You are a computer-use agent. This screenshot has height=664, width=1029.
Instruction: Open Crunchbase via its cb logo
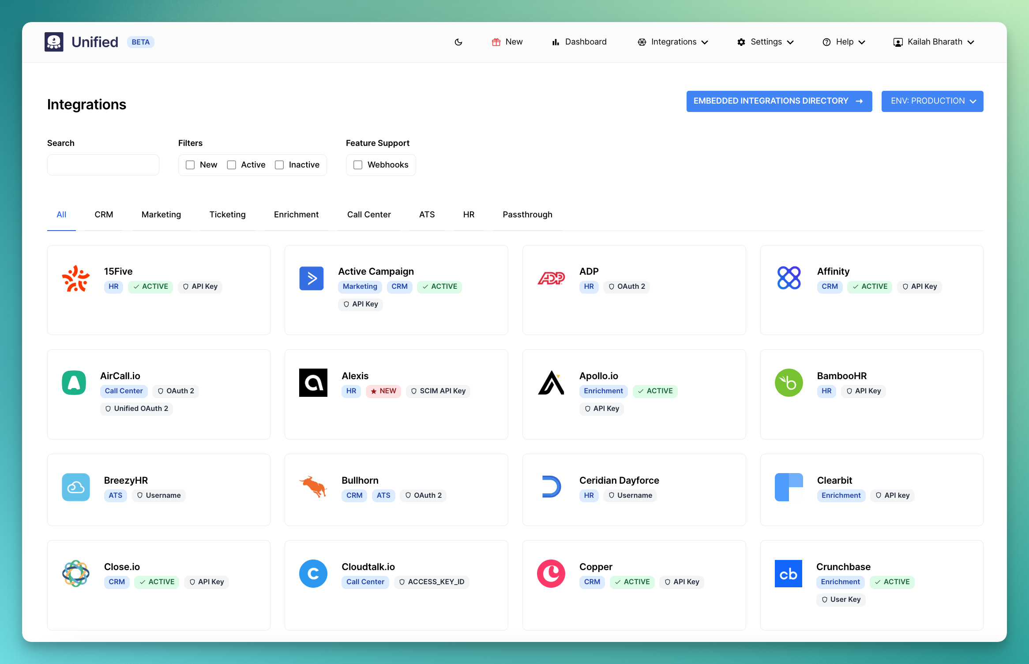tap(788, 574)
